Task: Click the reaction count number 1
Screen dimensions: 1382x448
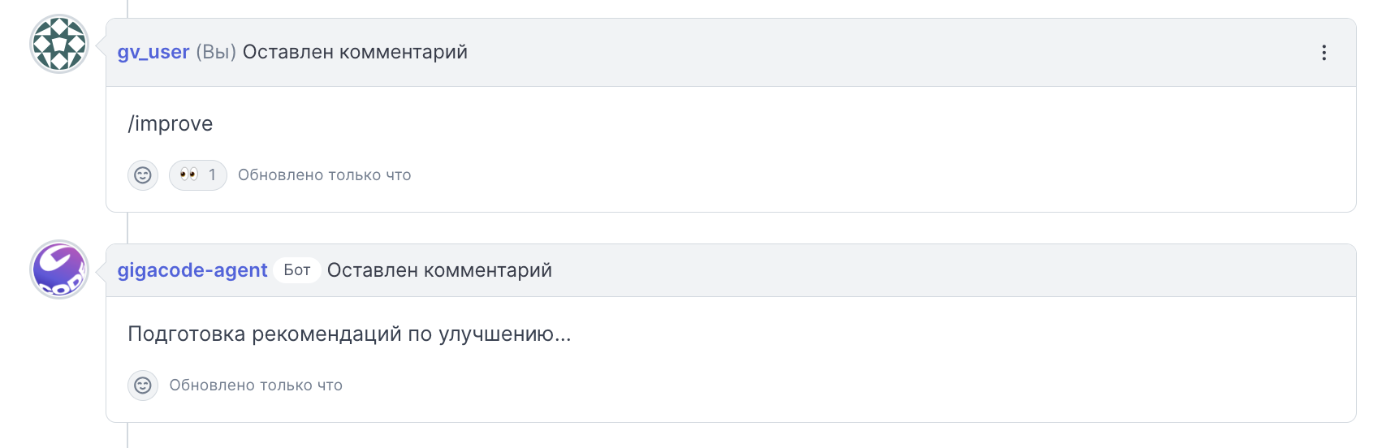Action: [x=213, y=175]
